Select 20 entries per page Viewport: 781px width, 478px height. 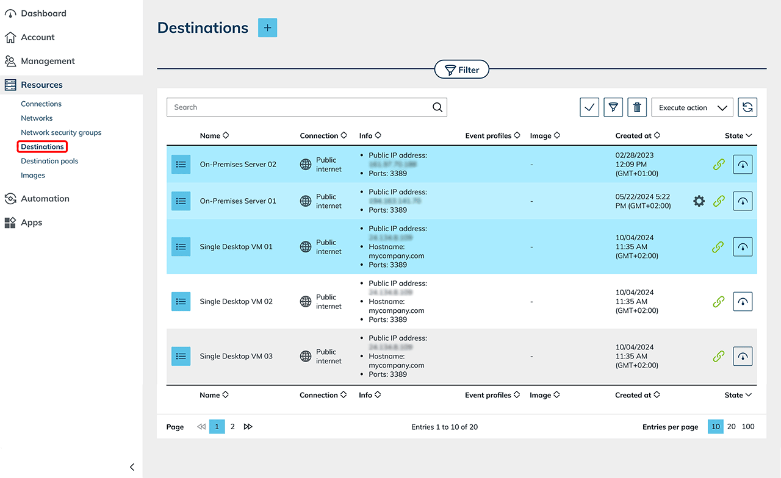[731, 427]
